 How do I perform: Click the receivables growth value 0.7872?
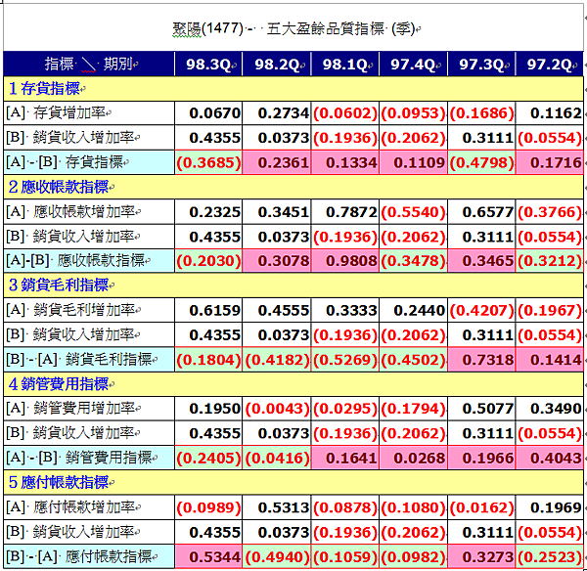tap(351, 212)
